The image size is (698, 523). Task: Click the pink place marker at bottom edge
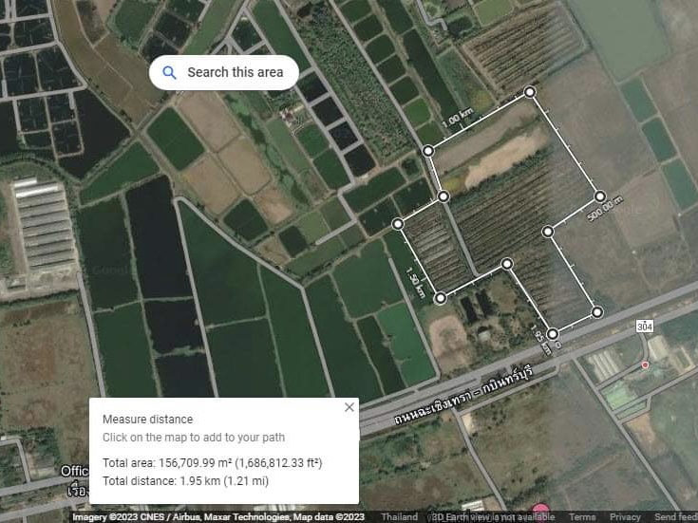pyautogui.click(x=540, y=509)
